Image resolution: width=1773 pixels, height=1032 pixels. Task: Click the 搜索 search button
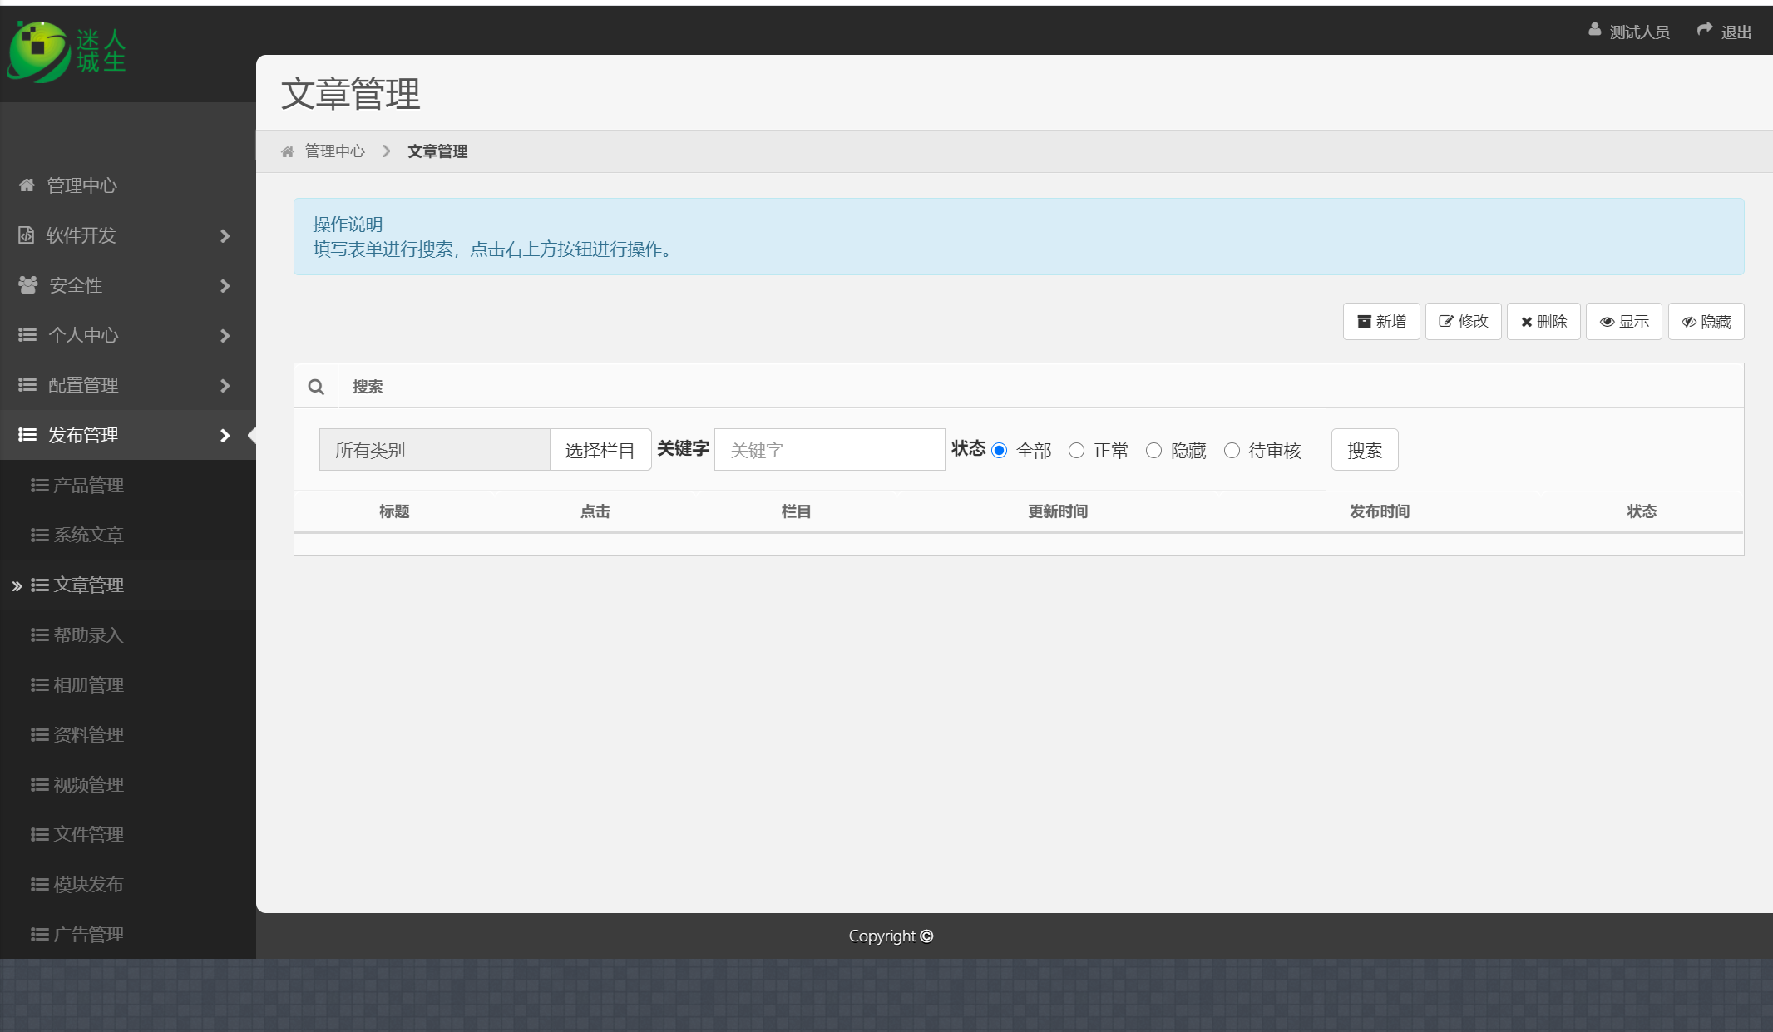point(1364,450)
